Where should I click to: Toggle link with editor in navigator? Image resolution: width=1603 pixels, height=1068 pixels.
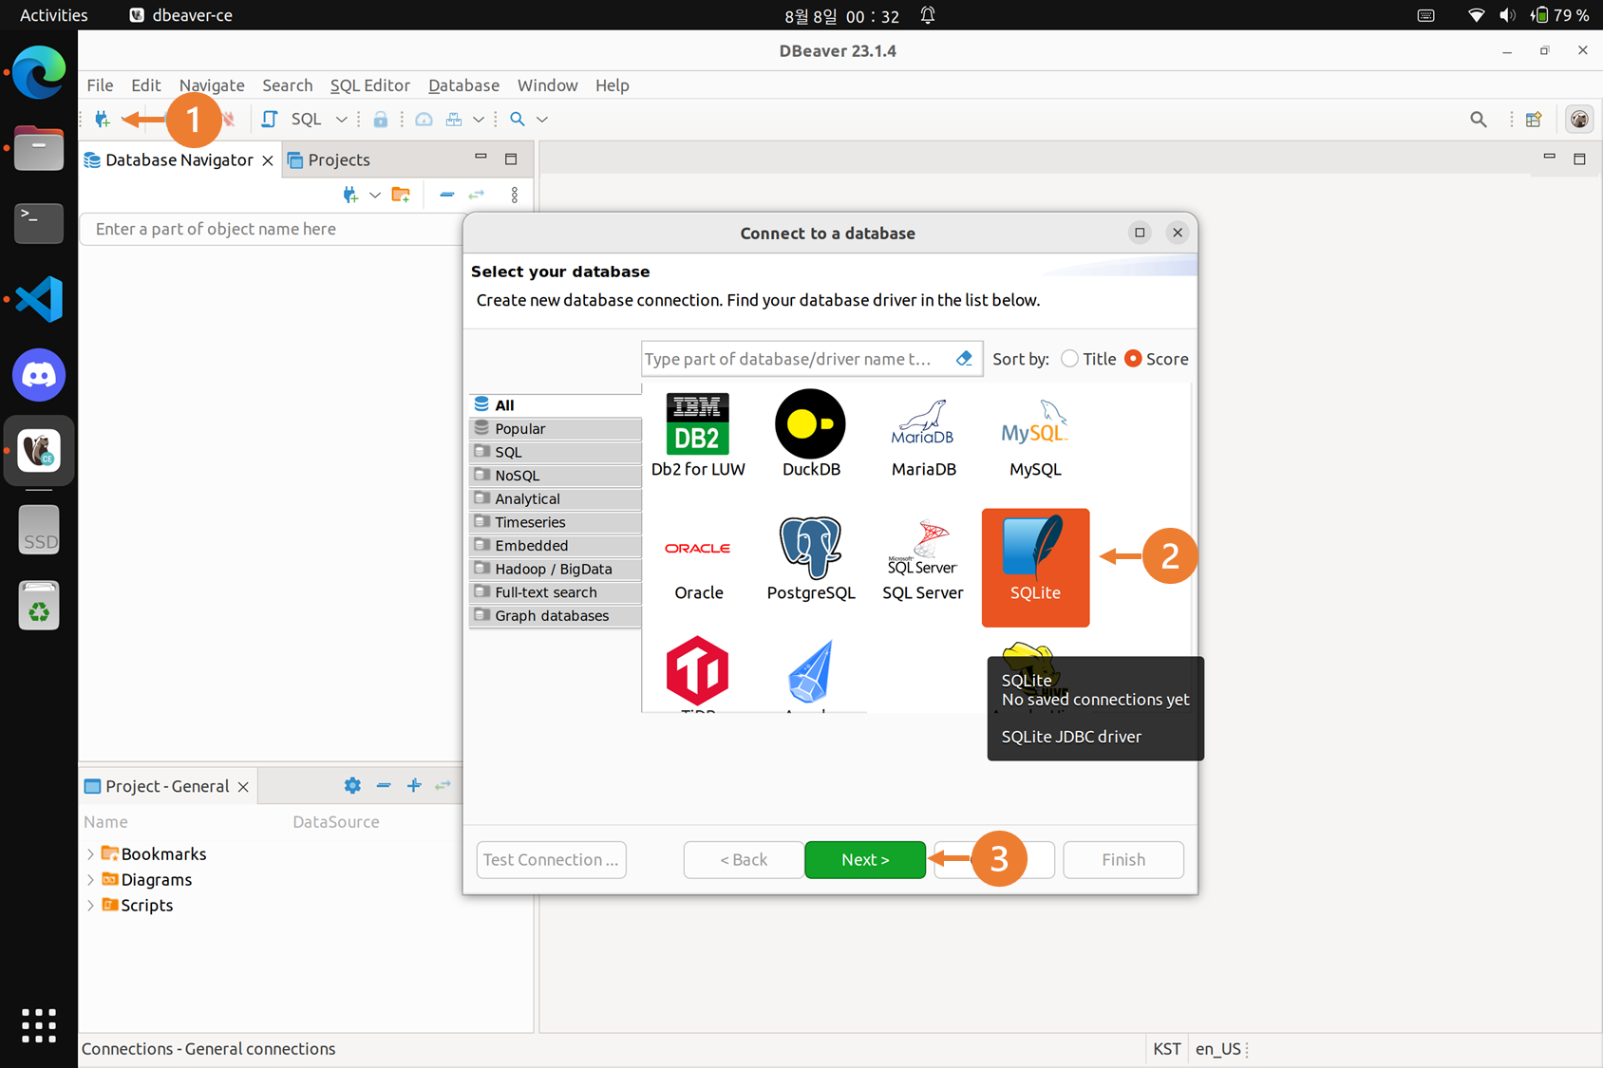point(476,195)
